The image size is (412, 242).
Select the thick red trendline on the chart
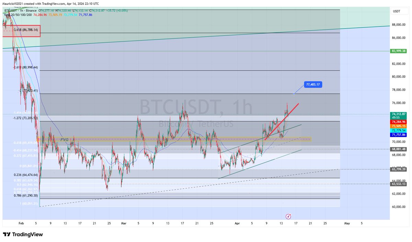tap(282, 121)
